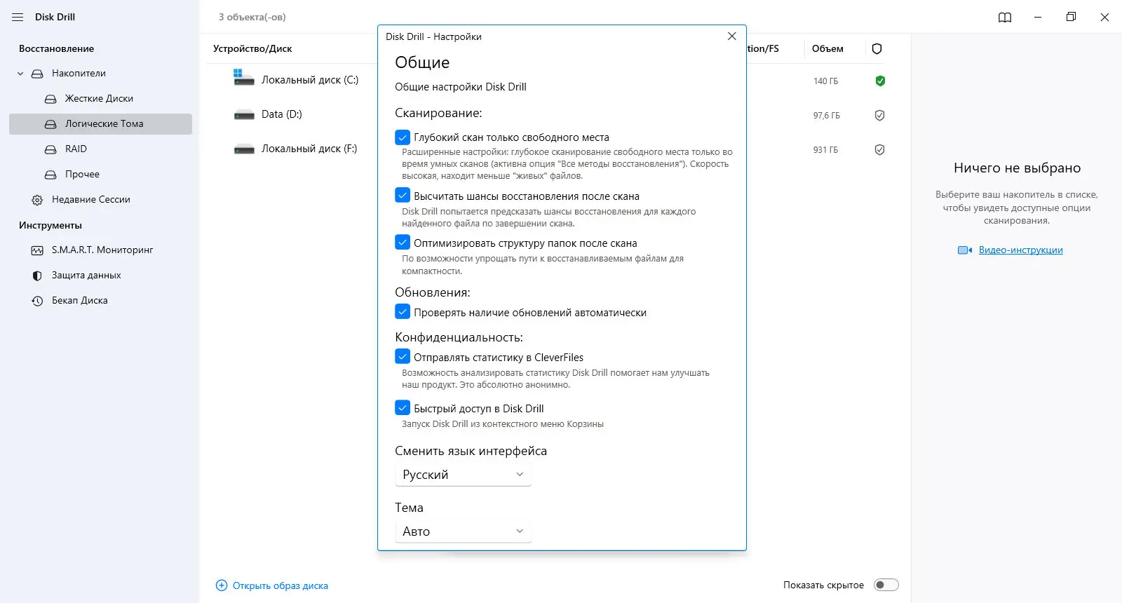Viewport: 1122px width, 603px height.
Task: Select RAID in the sidebar
Action: 76,149
